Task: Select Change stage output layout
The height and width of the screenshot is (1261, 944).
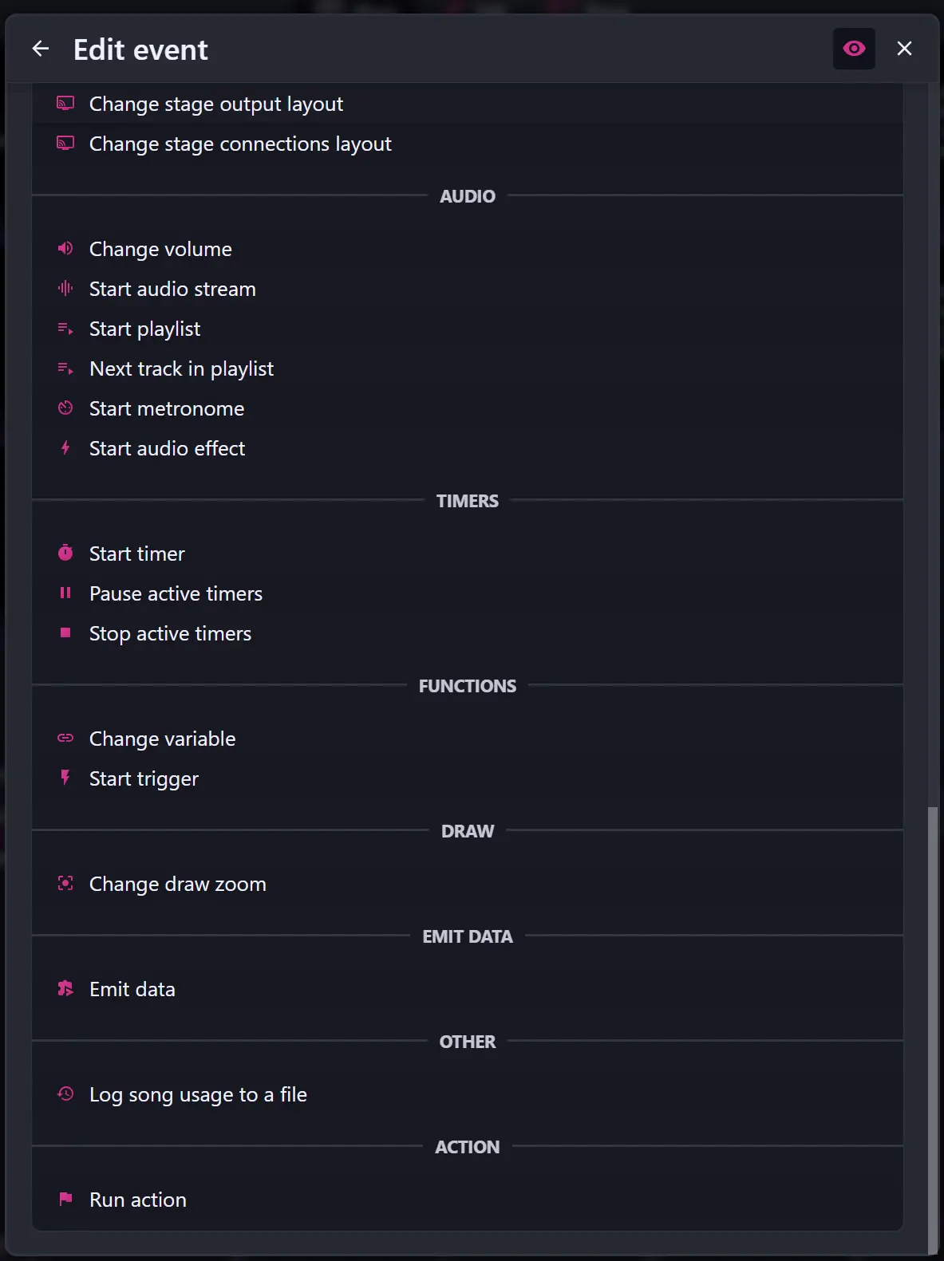Action: [x=215, y=104]
